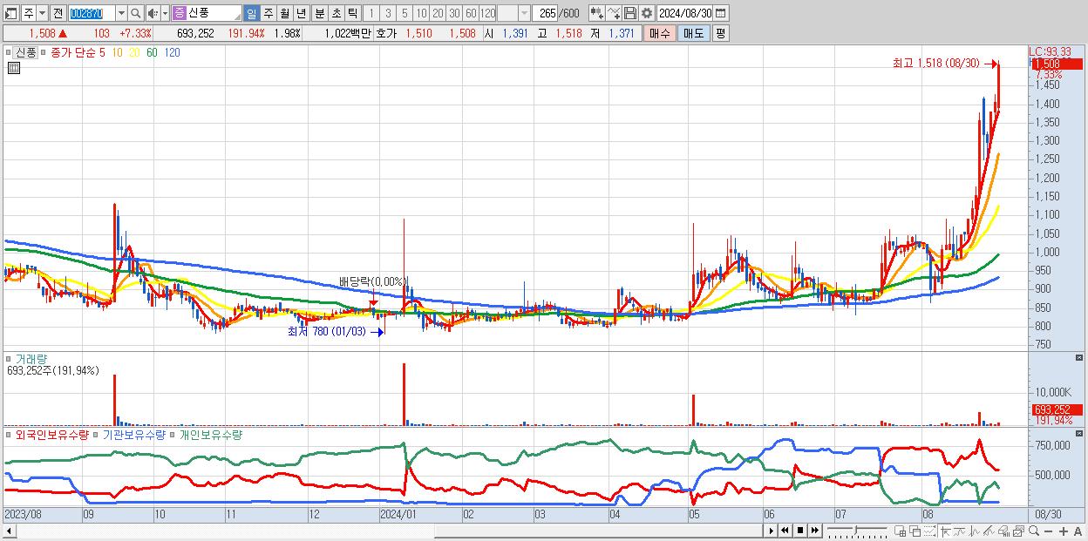Select the 1 interval button
The height and width of the screenshot is (541, 1088).
point(371,13)
